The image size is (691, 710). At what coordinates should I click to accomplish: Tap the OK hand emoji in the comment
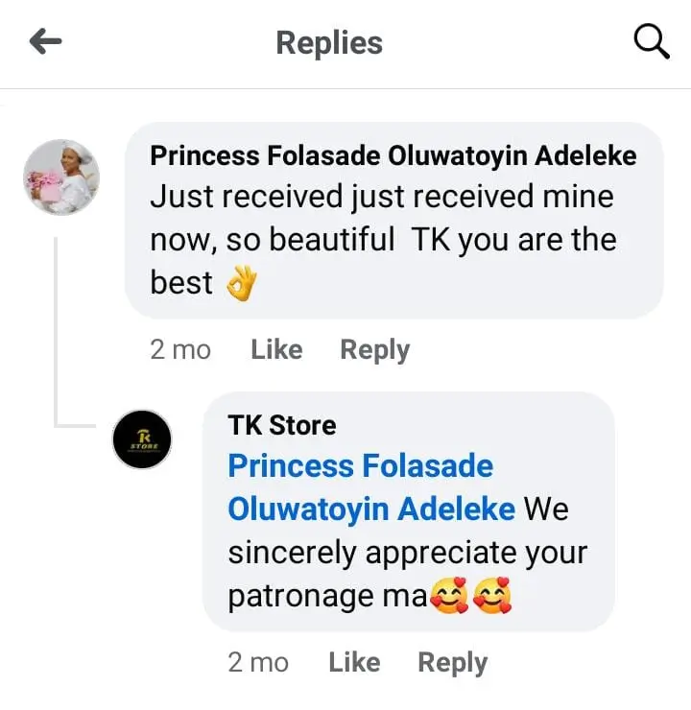(x=242, y=283)
